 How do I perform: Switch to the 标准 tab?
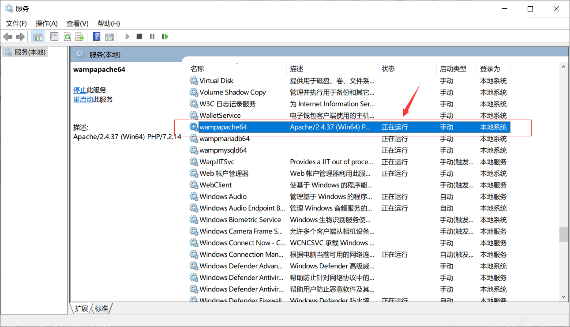tap(101, 308)
